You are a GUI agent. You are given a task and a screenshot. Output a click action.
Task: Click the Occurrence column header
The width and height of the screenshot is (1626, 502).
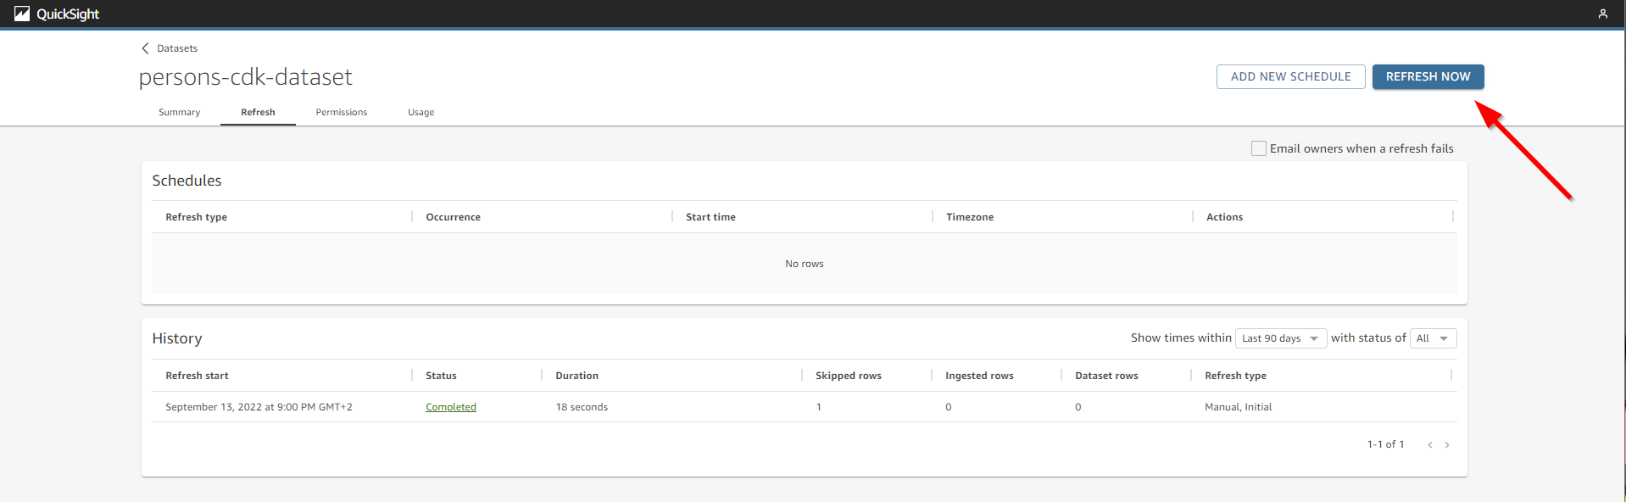pyautogui.click(x=453, y=217)
